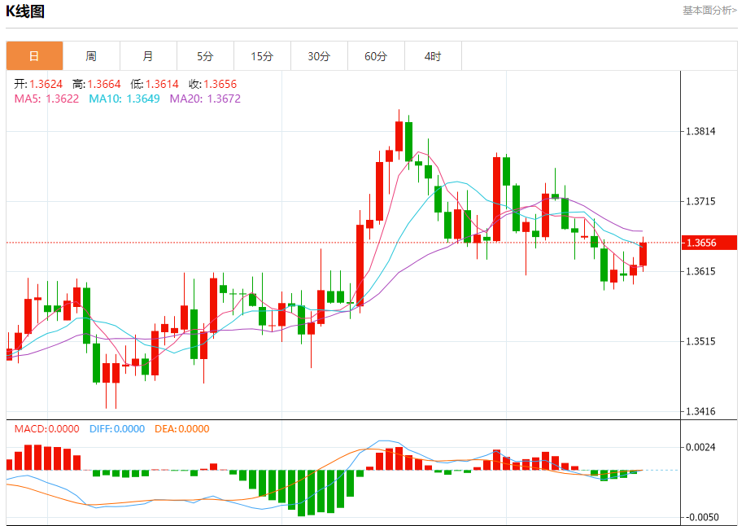Switch to the 月 monthly tab
This screenshot has height=526, width=746.
pos(148,56)
